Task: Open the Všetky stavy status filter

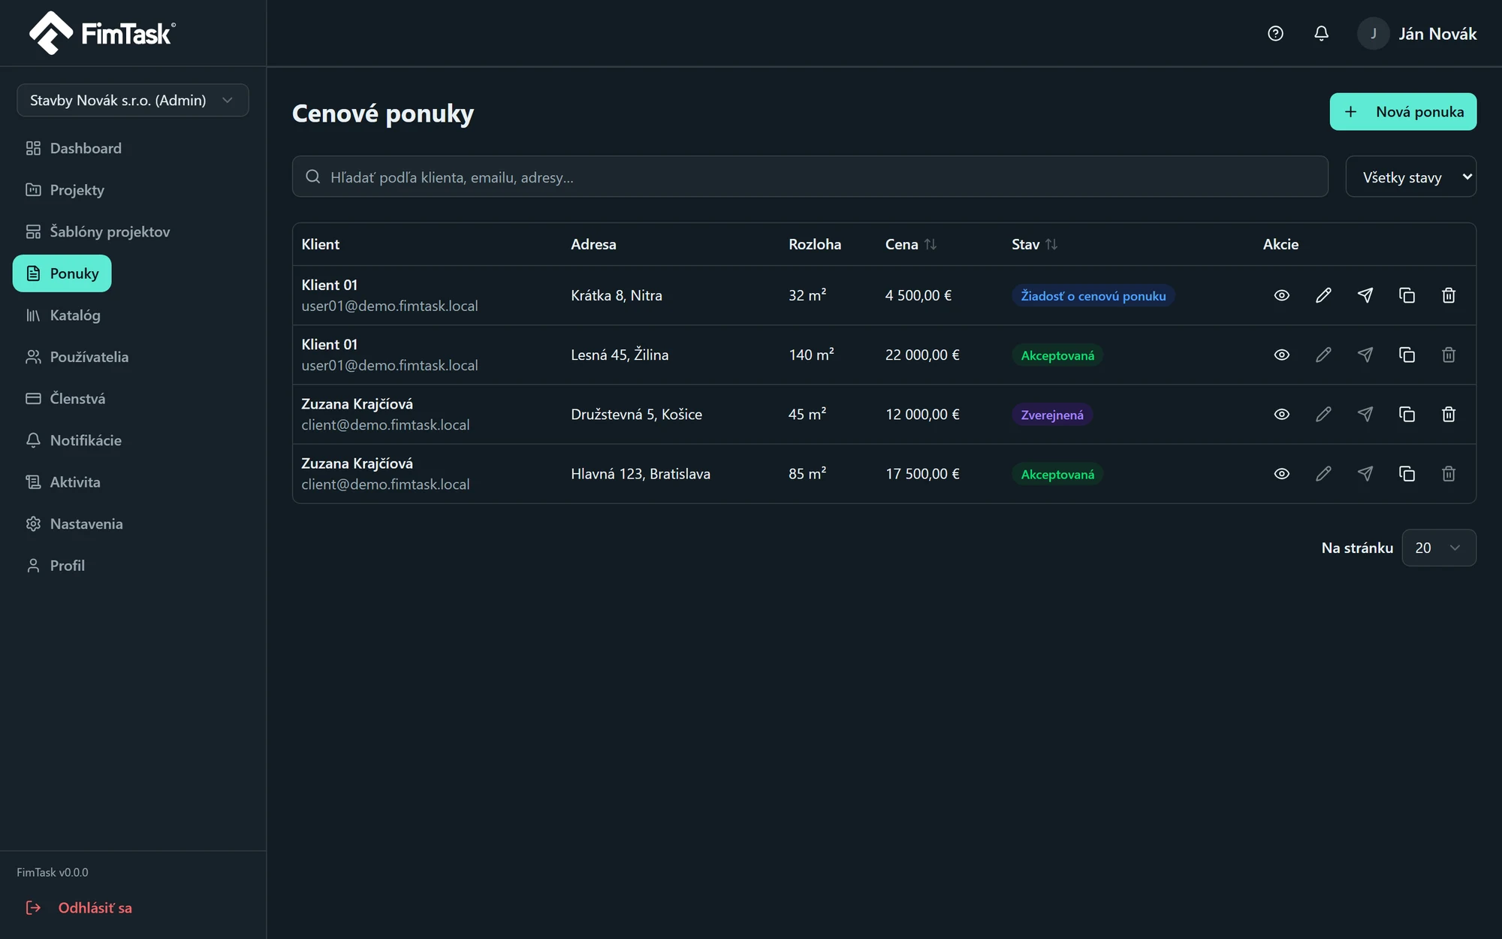Action: pyautogui.click(x=1410, y=177)
